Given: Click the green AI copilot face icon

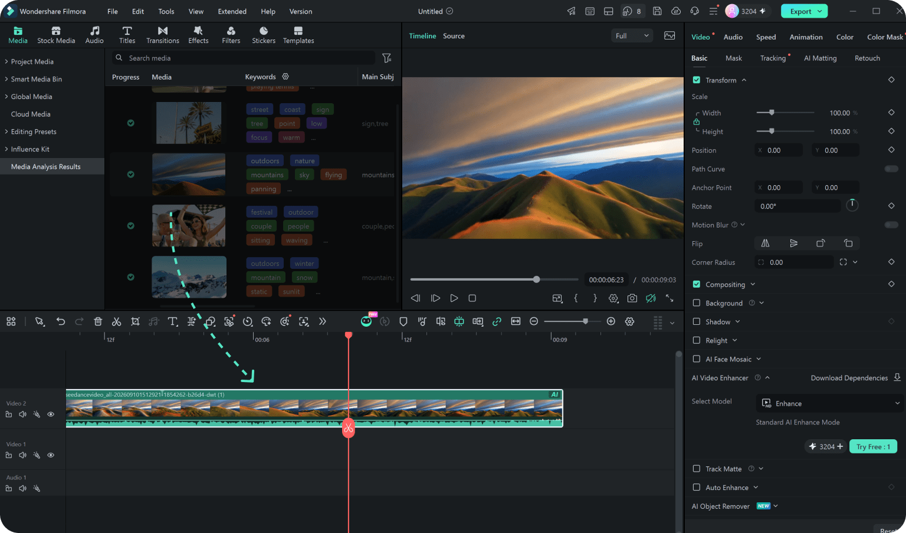Looking at the screenshot, I should pos(366,321).
